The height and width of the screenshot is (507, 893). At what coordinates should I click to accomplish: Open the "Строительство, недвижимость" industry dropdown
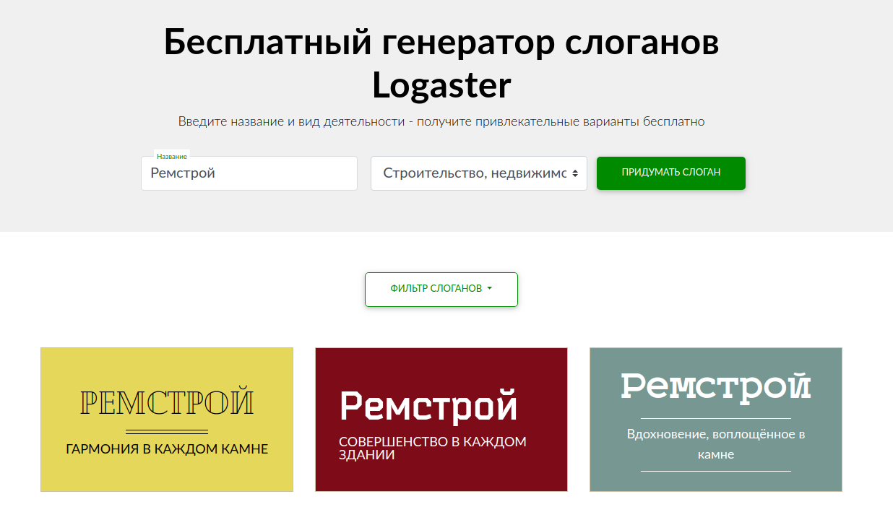473,173
